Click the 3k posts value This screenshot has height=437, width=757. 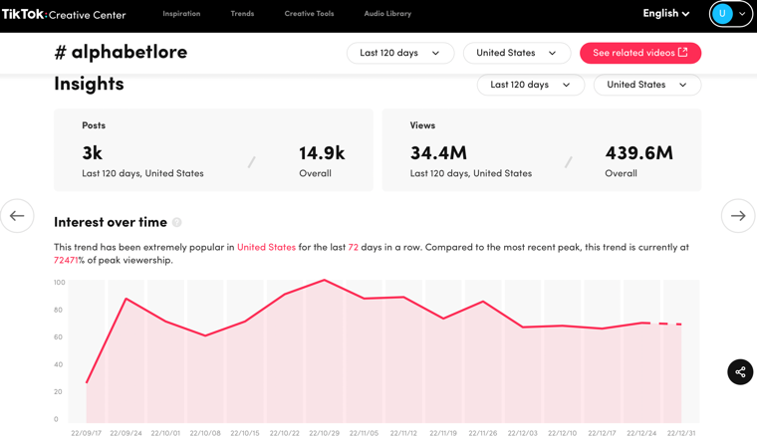click(x=92, y=153)
